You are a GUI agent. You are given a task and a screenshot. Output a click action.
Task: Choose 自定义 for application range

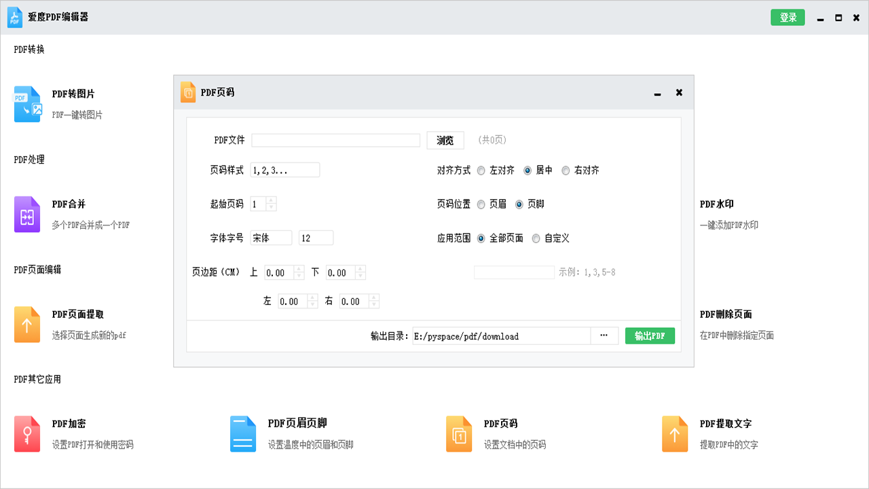[x=536, y=238]
